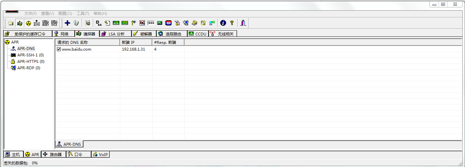The height and width of the screenshot is (167, 465).
Task: Click the APR-DNS tab below the list
Action: (69, 144)
